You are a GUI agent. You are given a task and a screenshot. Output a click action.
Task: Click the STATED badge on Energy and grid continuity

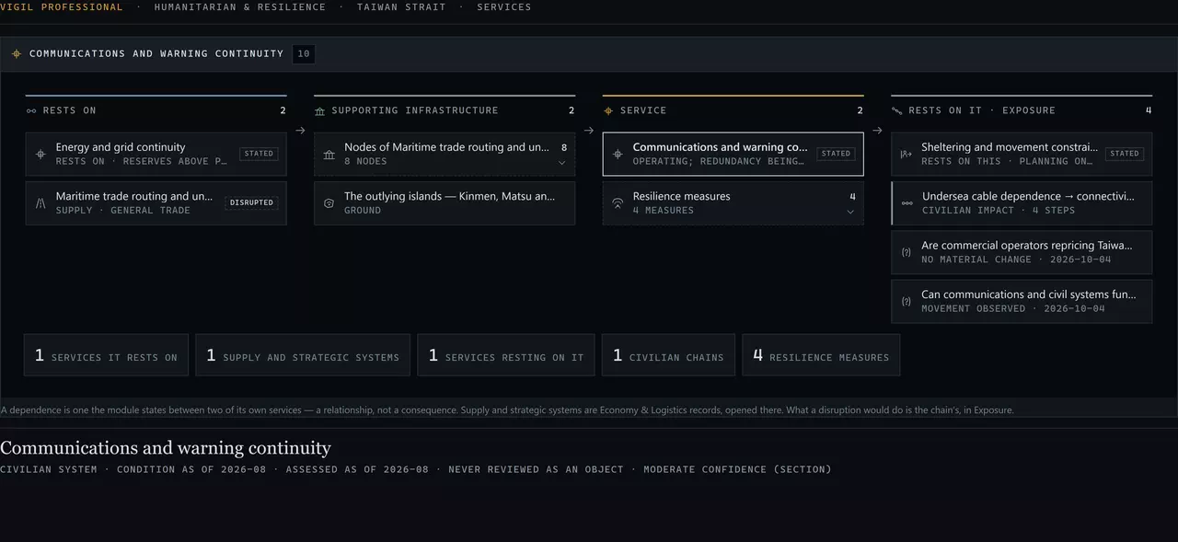pyautogui.click(x=259, y=154)
